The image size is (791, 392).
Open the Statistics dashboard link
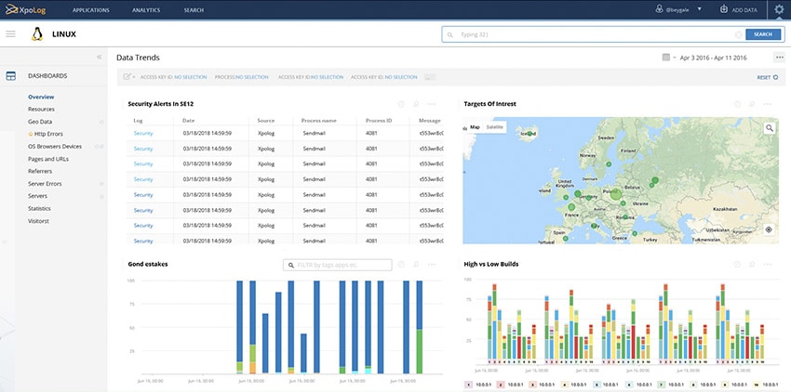click(x=39, y=209)
